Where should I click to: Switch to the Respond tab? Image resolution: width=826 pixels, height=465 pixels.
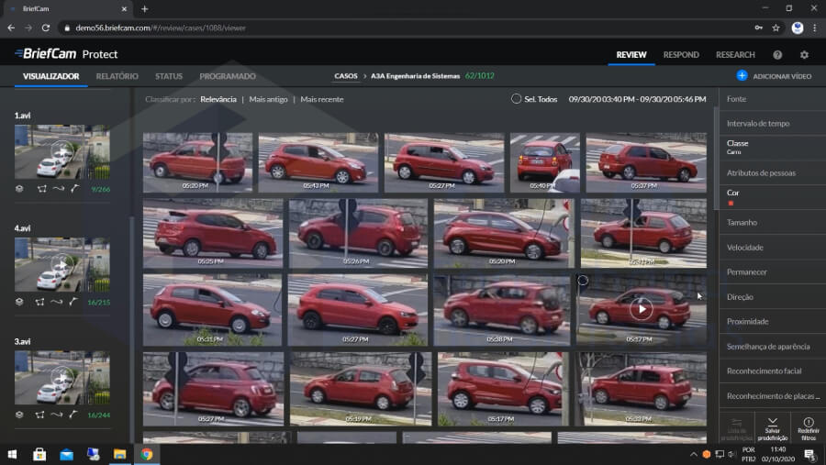(x=681, y=55)
